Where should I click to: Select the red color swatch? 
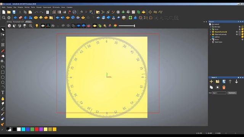(37, 129)
